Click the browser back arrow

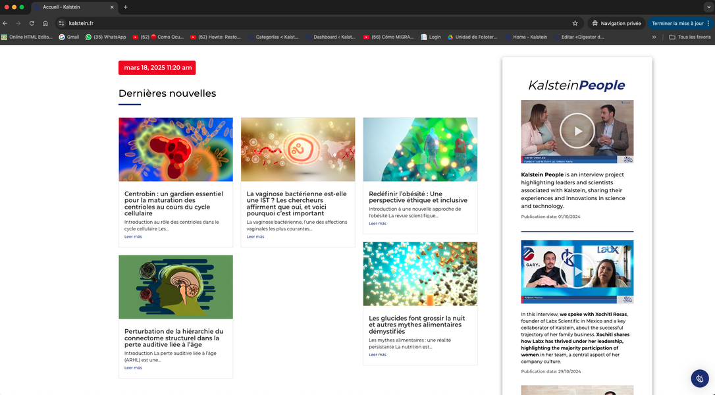(x=5, y=23)
